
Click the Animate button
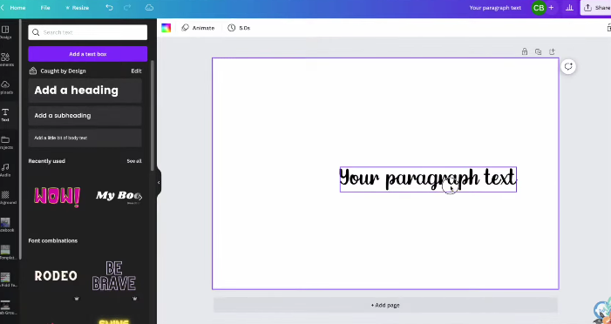(x=199, y=28)
